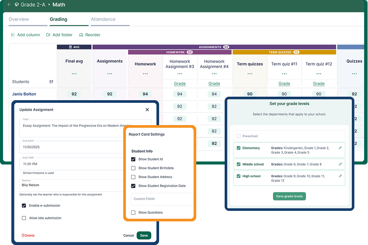The image size is (368, 245).
Task: Sort students using the sort icon
Action: [51, 82]
